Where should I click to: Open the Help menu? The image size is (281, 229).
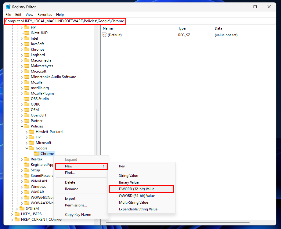click(60, 15)
